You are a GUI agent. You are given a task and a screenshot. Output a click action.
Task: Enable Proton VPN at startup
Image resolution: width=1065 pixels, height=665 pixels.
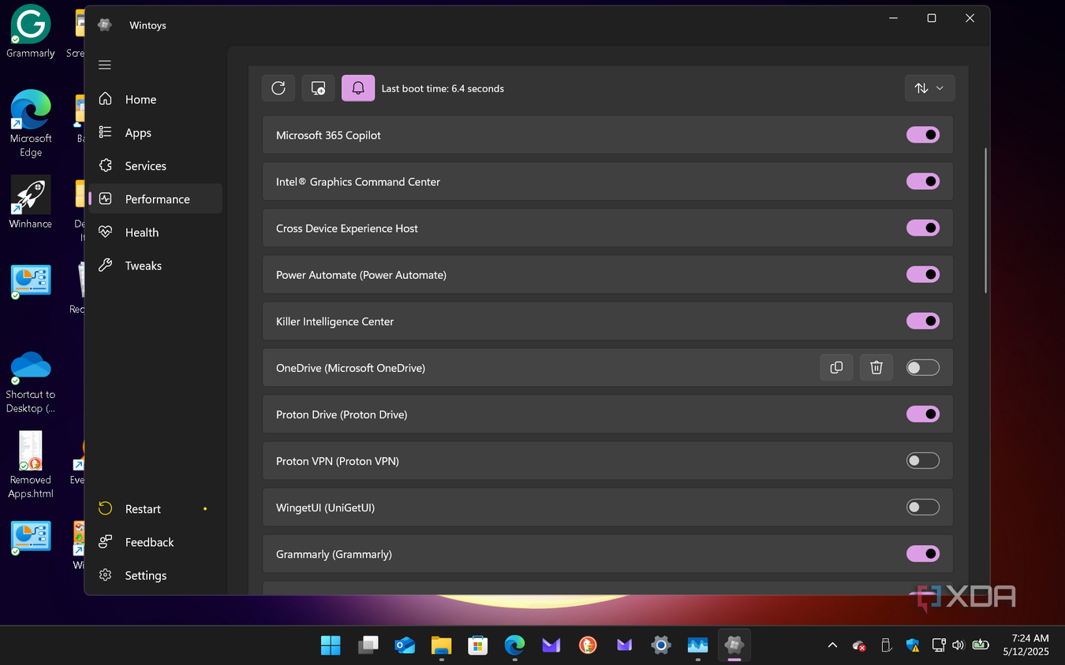pos(923,460)
